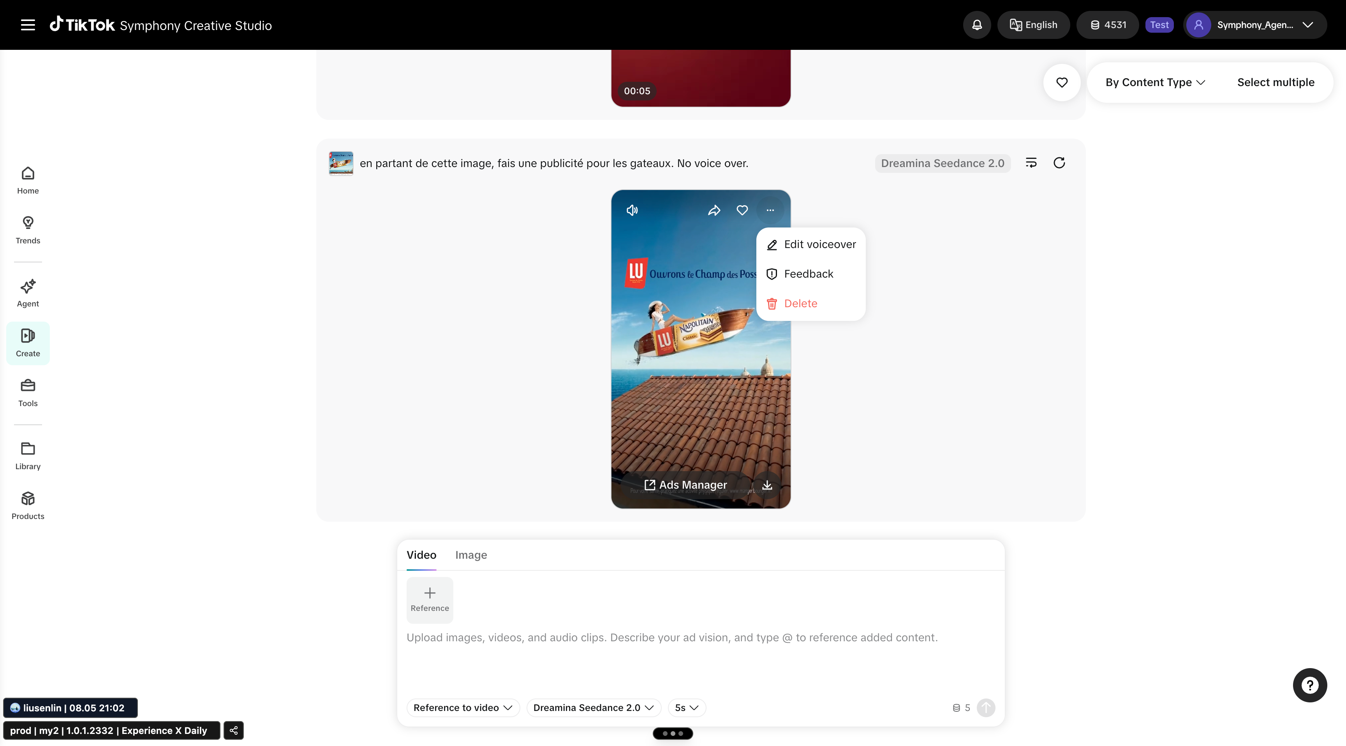
Task: Choose Delete from menu
Action: tap(811, 304)
